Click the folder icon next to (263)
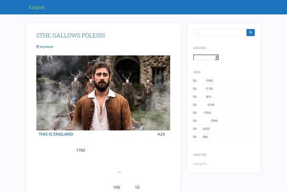Image resolution: width=287 pixels, height=191 pixels. click(195, 128)
